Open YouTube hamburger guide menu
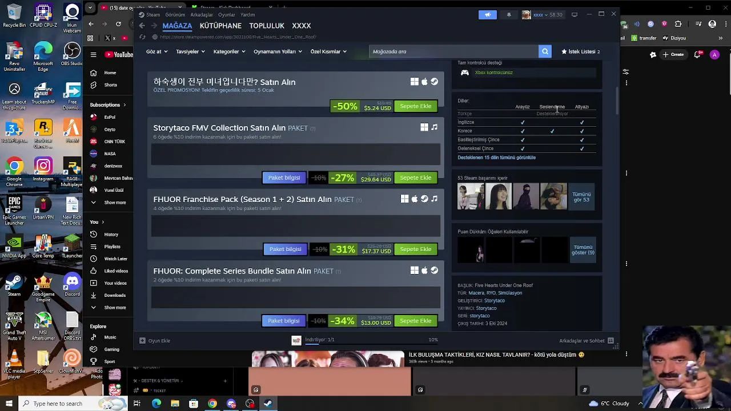The height and width of the screenshot is (411, 731). point(94,55)
